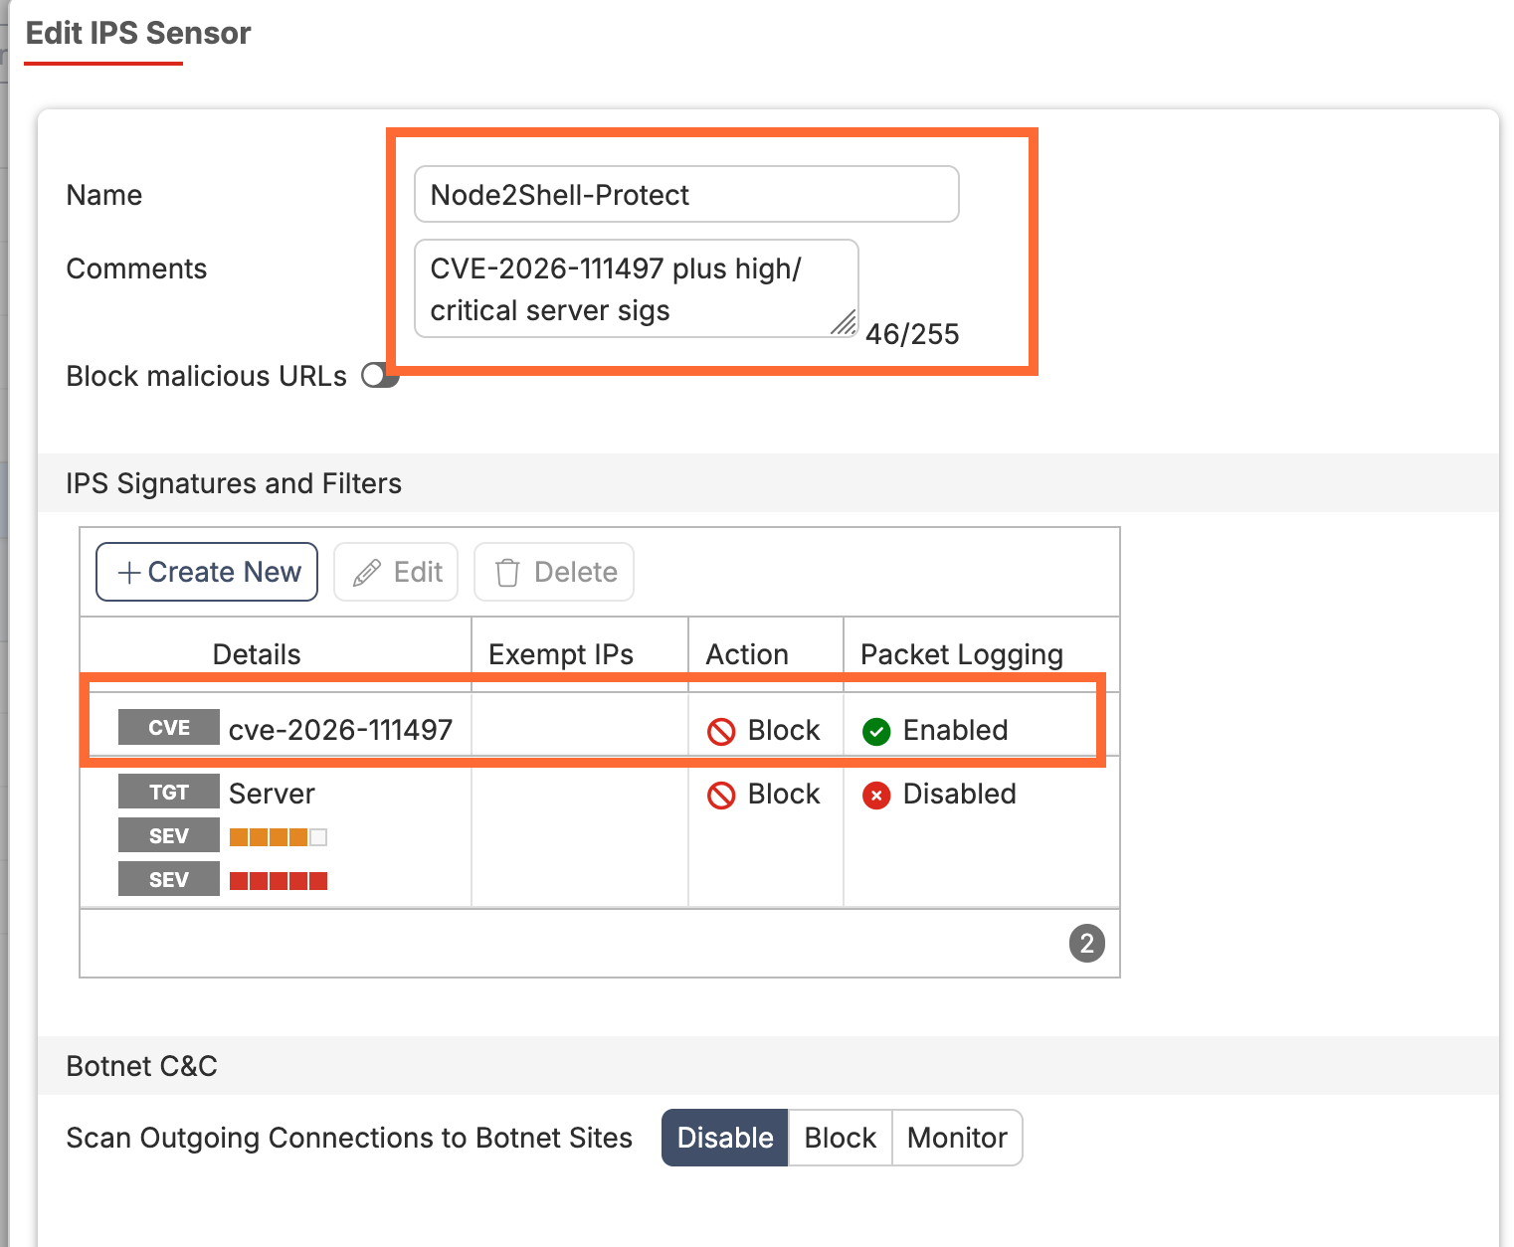Click the gray CVE badge
The image size is (1514, 1247).
169,727
